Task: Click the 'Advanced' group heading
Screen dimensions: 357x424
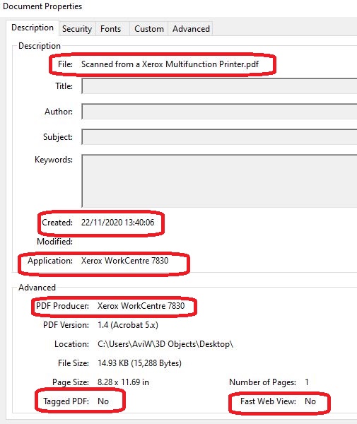Action: pos(37,288)
